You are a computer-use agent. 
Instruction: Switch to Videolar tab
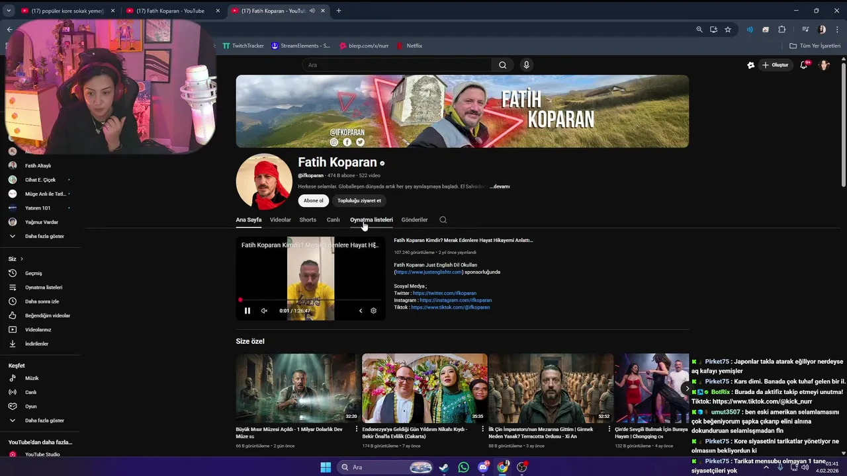click(280, 219)
